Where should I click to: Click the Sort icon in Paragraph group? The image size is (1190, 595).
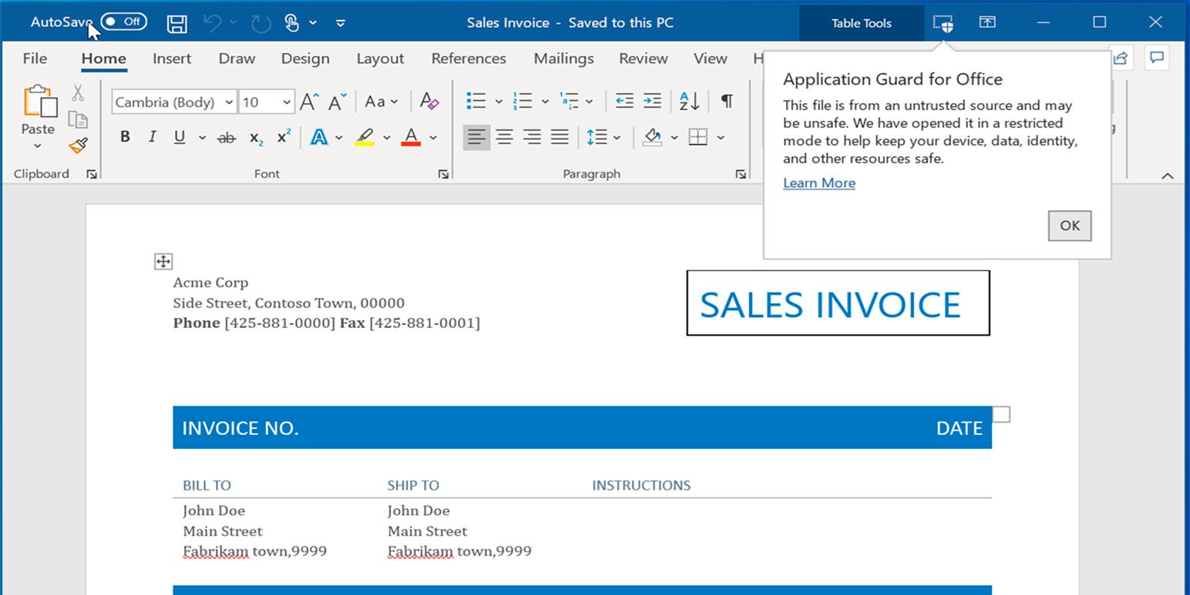[x=688, y=101]
